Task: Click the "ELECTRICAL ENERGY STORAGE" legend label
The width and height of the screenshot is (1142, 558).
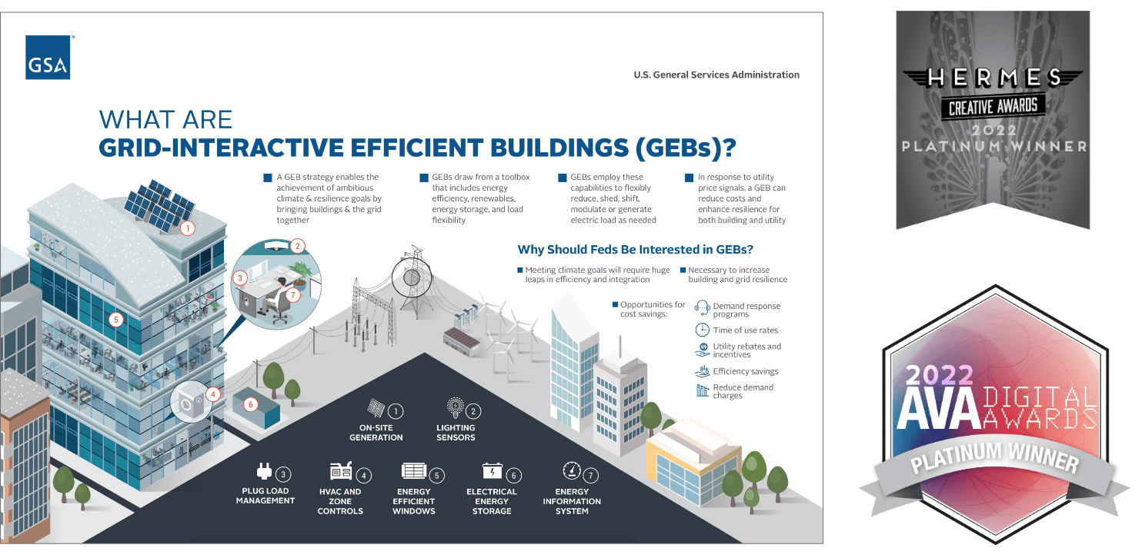Action: click(492, 501)
